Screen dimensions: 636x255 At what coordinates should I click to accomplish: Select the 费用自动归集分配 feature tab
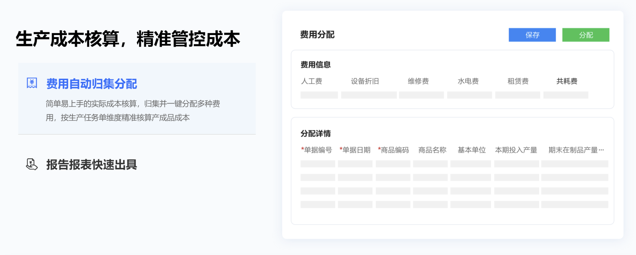click(x=92, y=84)
